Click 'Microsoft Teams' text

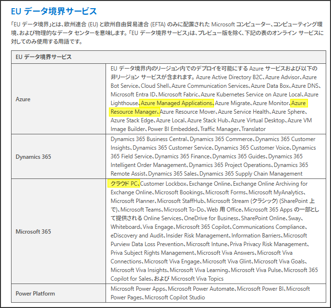[141, 210]
